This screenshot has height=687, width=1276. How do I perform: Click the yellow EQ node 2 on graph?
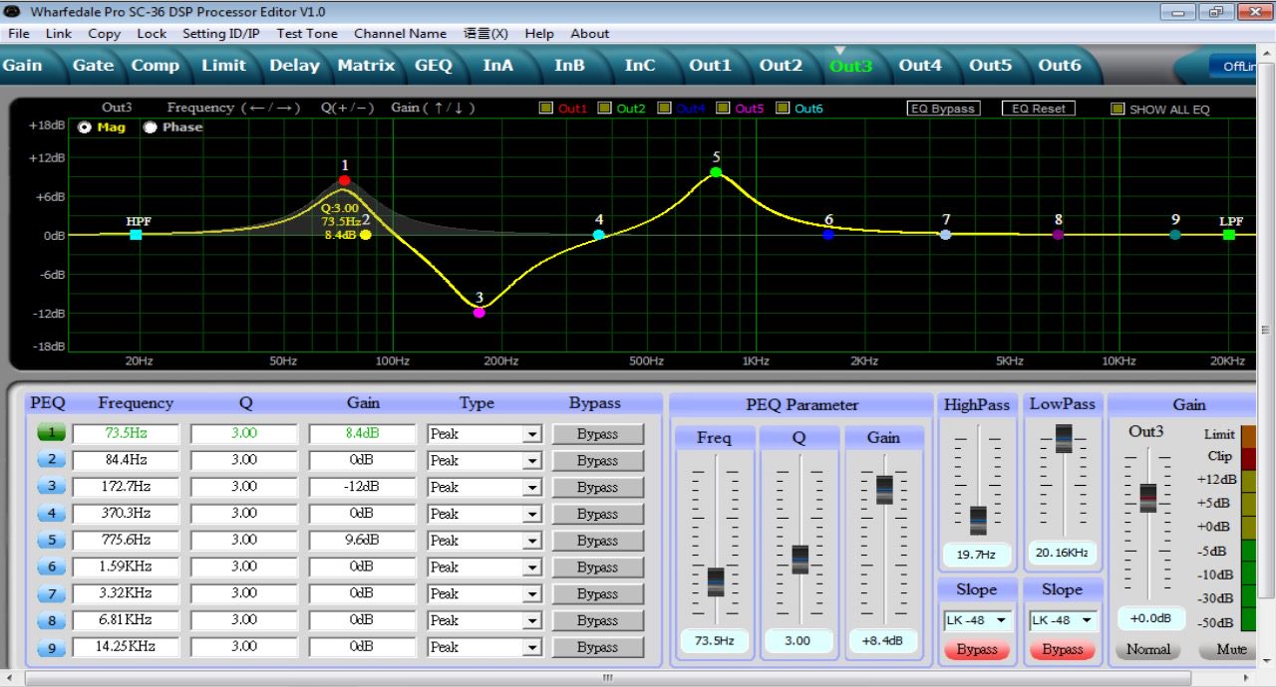click(366, 235)
